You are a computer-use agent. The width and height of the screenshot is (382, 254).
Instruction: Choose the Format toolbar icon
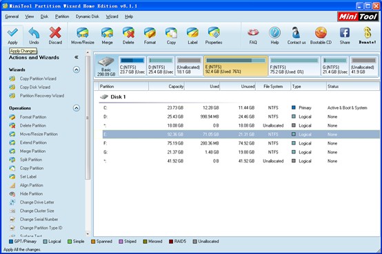pos(150,33)
